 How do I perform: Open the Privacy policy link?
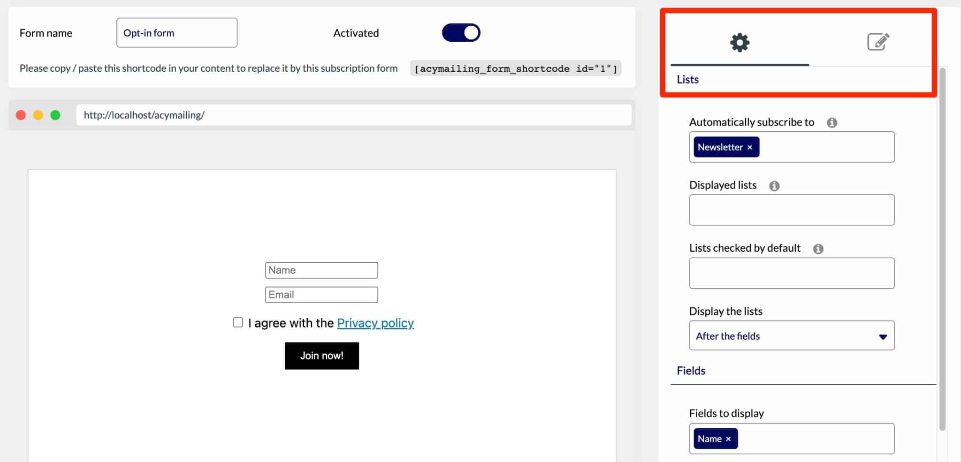coord(375,323)
